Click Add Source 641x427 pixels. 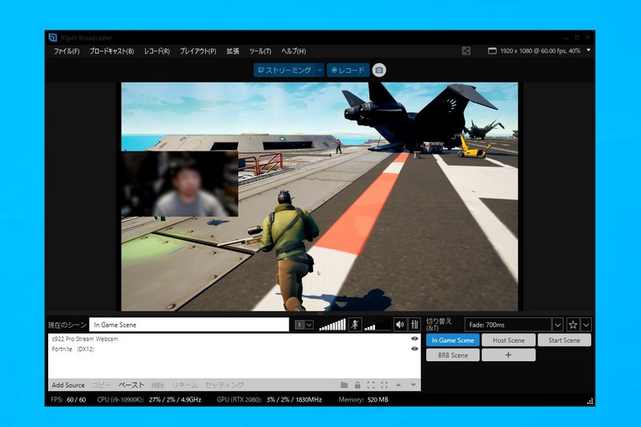(x=68, y=385)
